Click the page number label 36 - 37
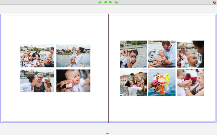Image resolution: width=217 pixels, height=135 pixels. click(108, 133)
